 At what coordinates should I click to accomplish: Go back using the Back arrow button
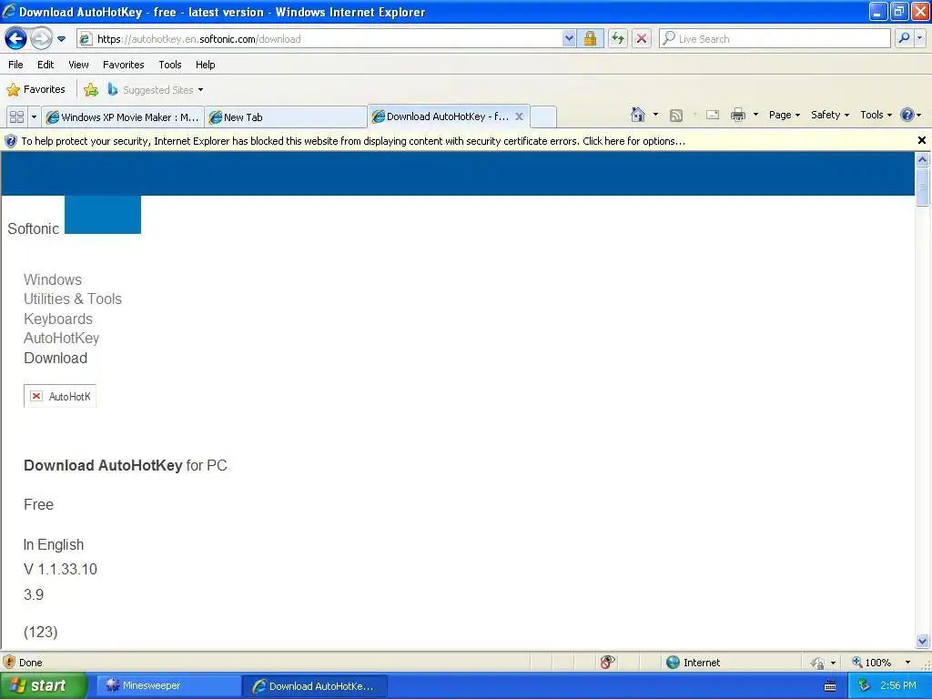pos(16,39)
